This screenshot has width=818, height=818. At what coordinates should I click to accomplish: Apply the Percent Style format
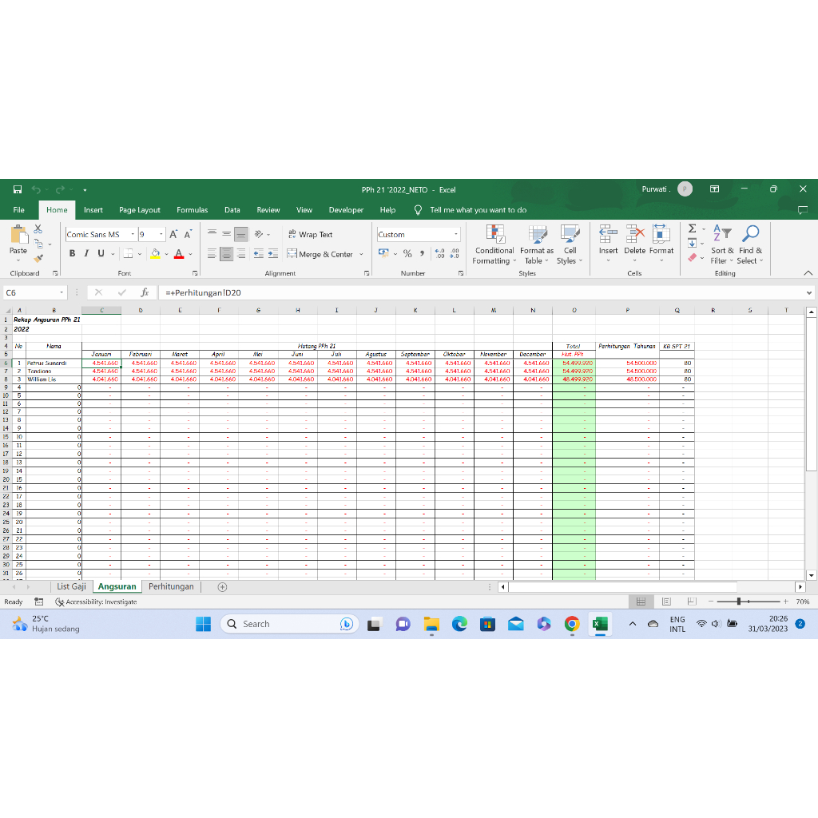[407, 253]
